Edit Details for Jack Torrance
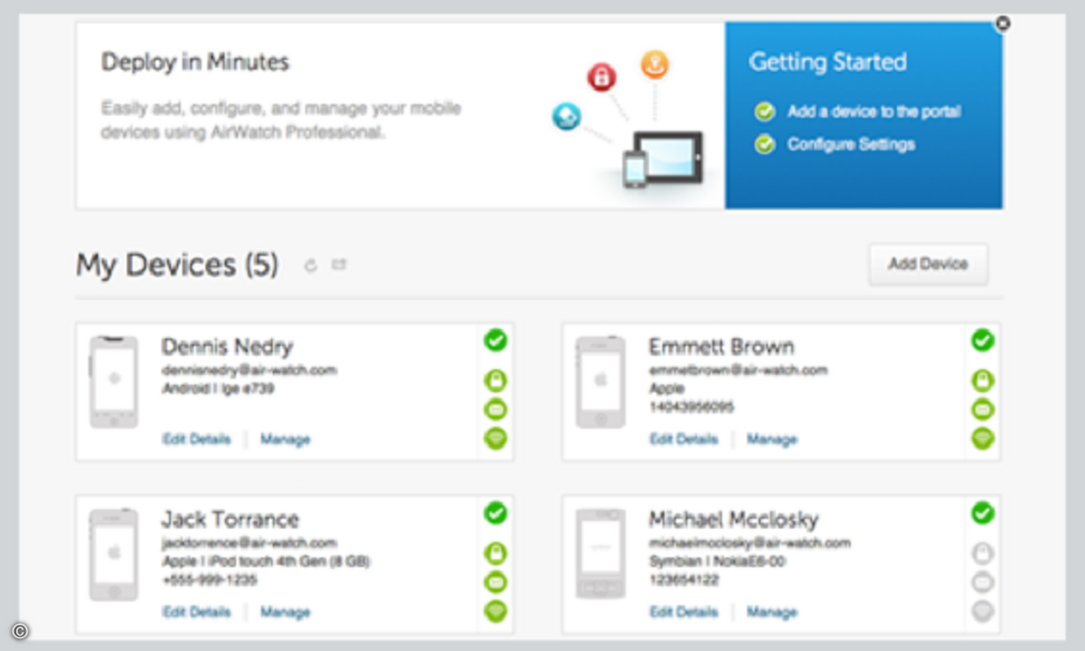 point(196,612)
